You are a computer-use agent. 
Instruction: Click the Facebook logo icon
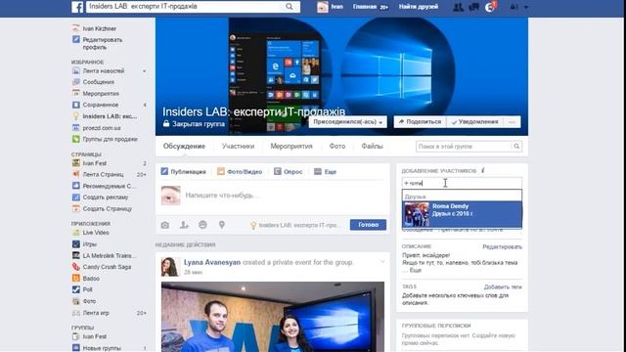point(77,7)
